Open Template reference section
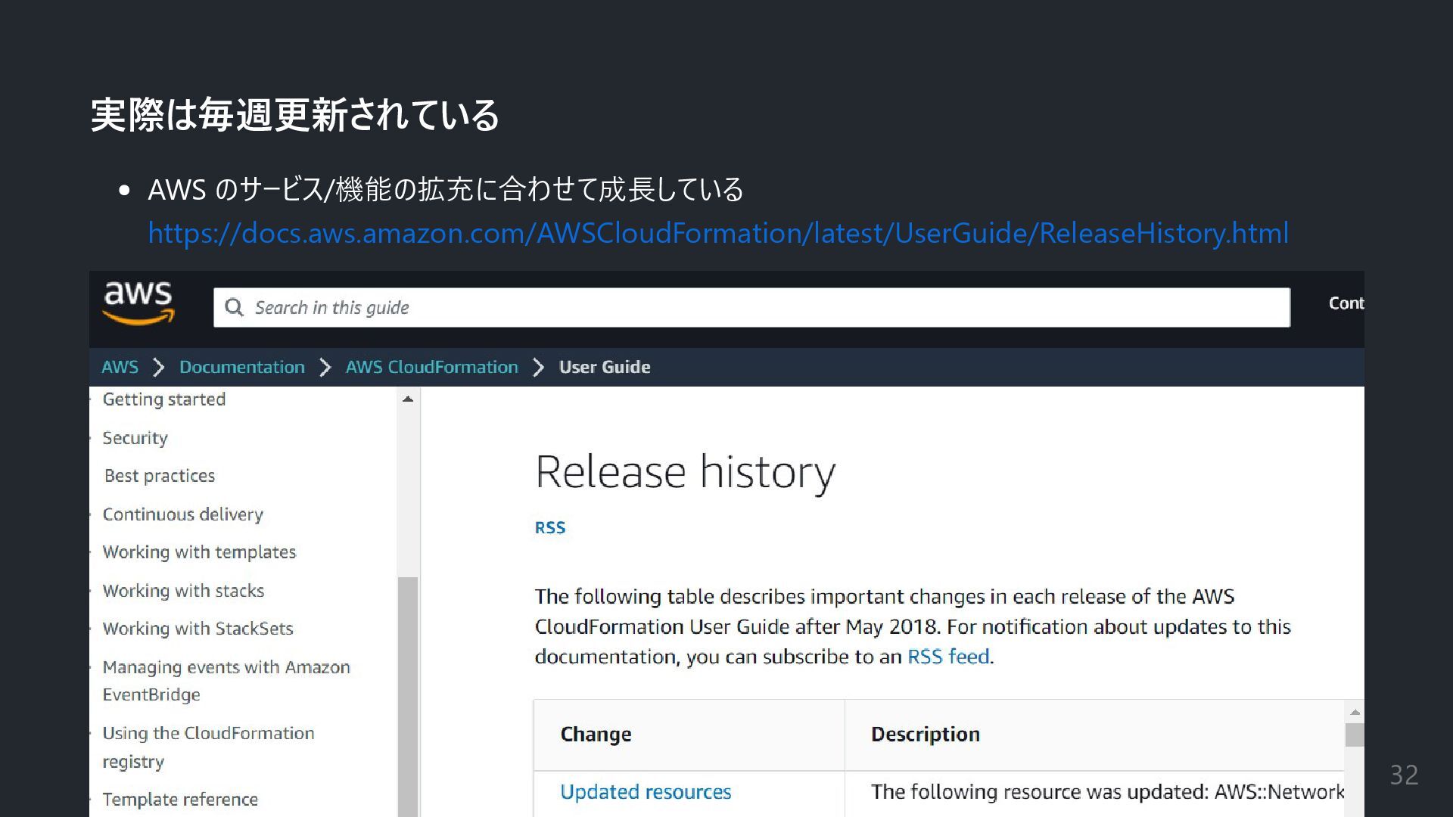 [x=180, y=800]
